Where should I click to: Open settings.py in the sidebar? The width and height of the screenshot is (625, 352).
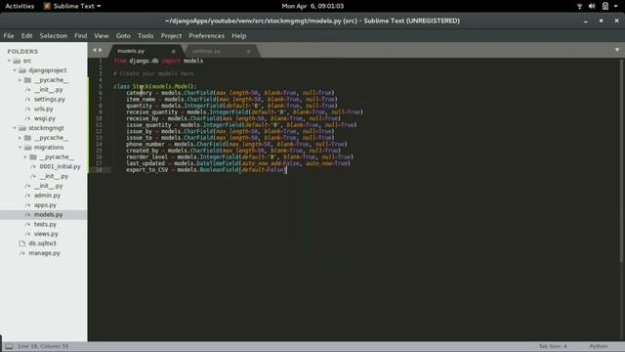coord(49,99)
